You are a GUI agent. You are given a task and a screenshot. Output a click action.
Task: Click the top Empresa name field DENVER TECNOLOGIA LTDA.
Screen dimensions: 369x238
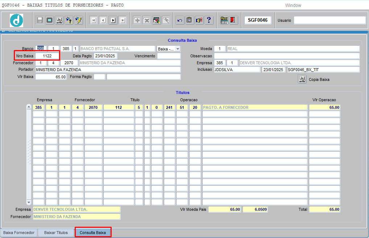pyautogui.click(x=299, y=63)
